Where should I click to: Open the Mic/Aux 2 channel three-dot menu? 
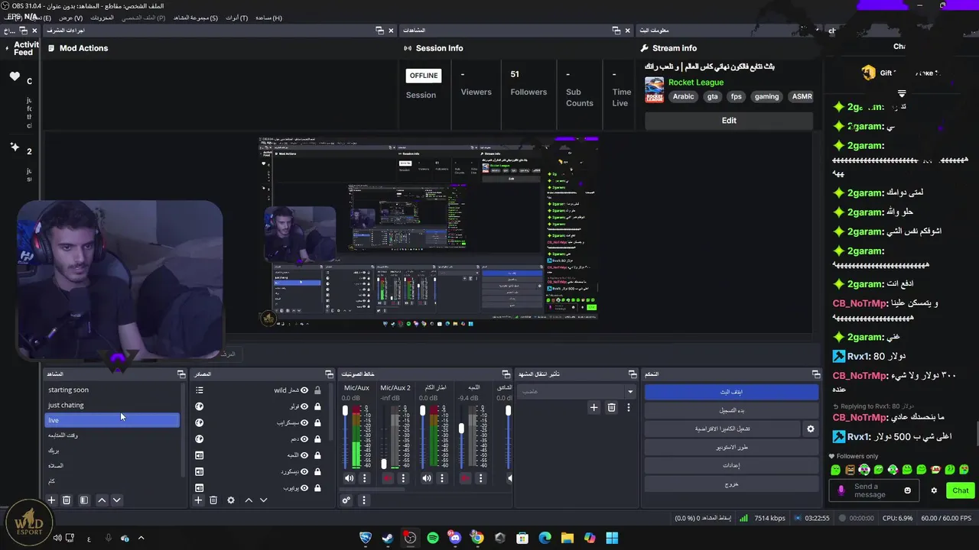403,478
